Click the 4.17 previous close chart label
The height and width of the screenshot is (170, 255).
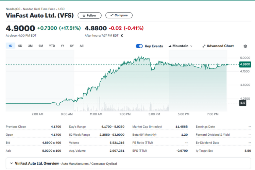(x=243, y=103)
